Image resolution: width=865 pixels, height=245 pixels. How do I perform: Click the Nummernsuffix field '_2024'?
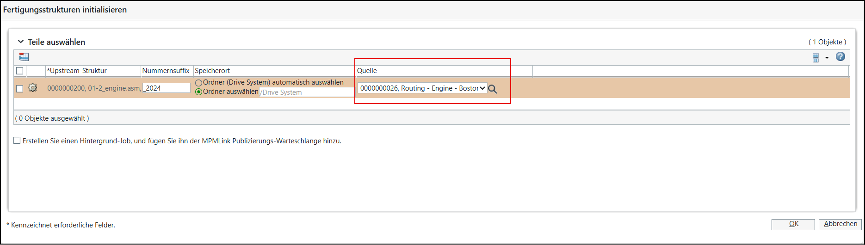(x=167, y=88)
